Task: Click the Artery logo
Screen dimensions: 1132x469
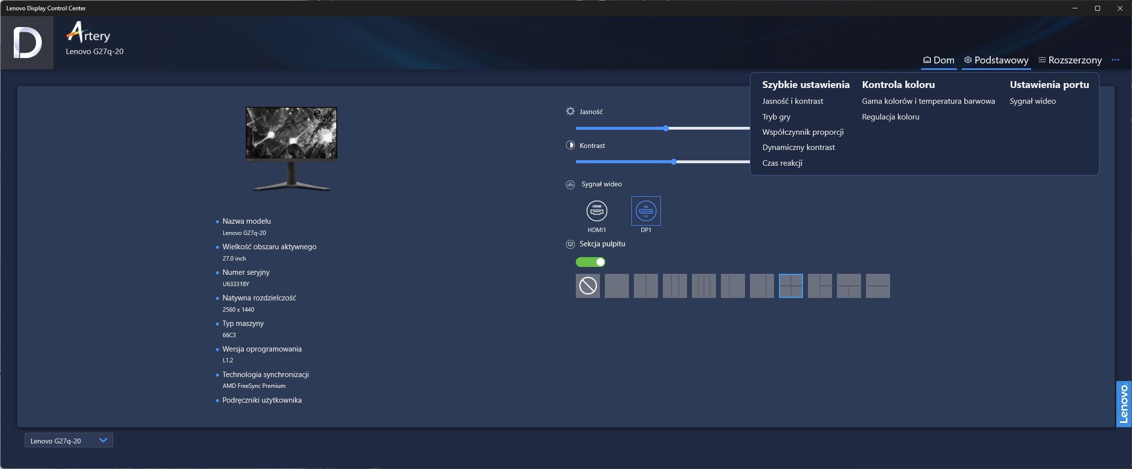Action: pos(88,32)
